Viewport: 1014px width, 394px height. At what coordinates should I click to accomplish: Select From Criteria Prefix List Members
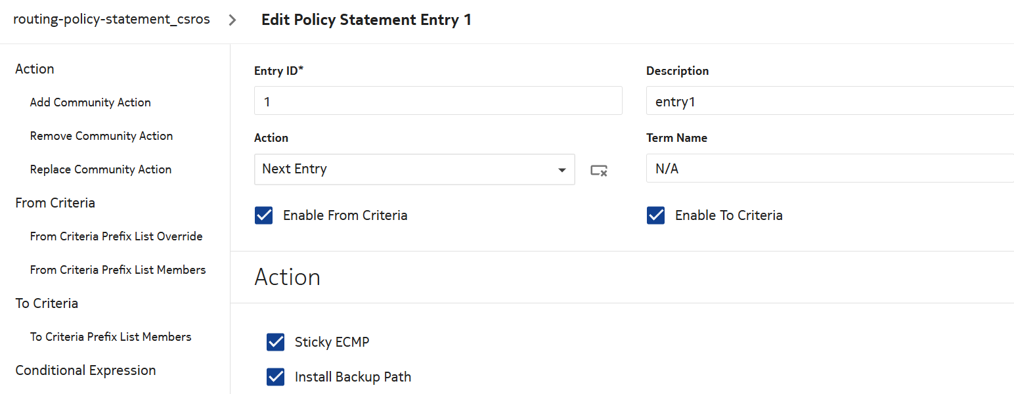(118, 270)
